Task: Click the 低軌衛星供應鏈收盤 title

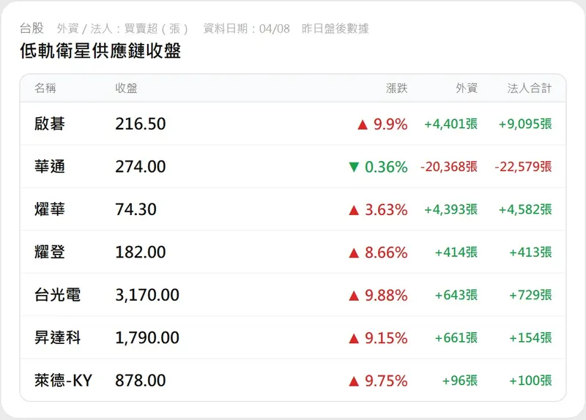Action: coord(100,51)
